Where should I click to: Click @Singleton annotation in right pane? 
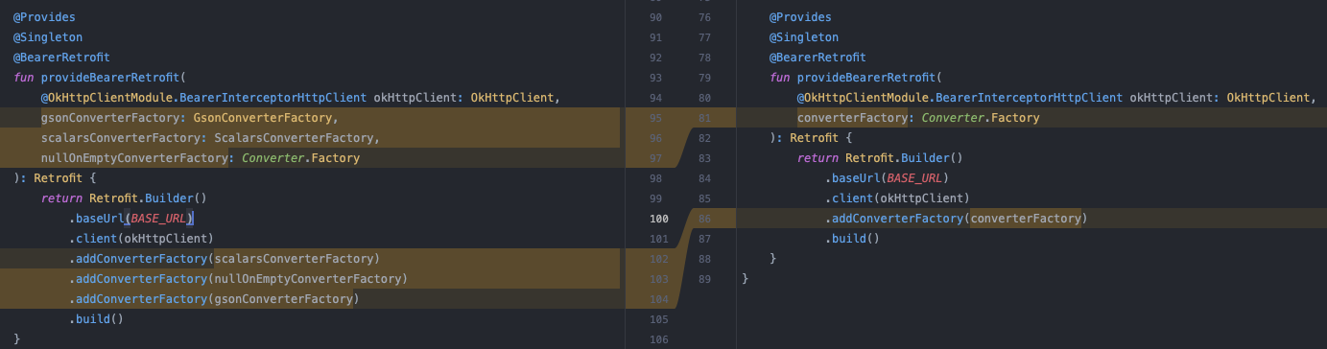(x=804, y=37)
